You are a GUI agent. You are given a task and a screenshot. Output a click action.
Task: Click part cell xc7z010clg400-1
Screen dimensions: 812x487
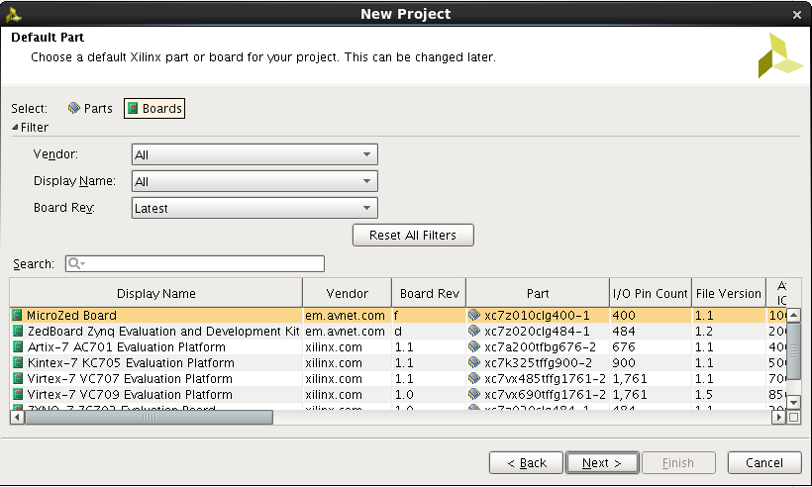(x=538, y=315)
